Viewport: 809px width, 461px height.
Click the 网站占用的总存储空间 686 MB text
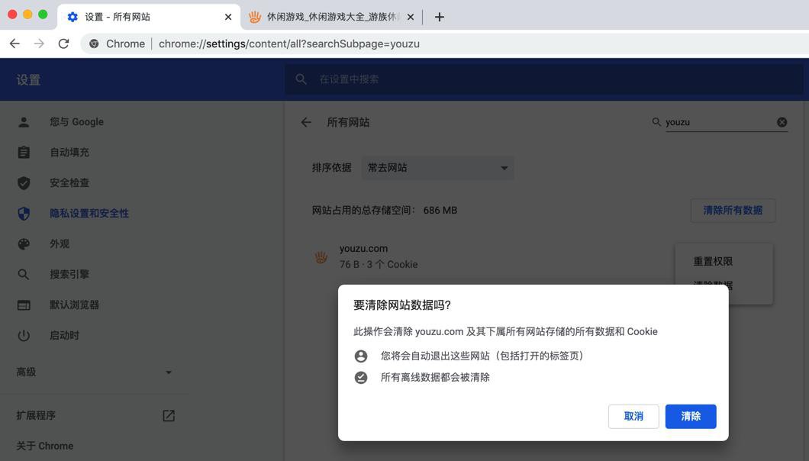[385, 210]
